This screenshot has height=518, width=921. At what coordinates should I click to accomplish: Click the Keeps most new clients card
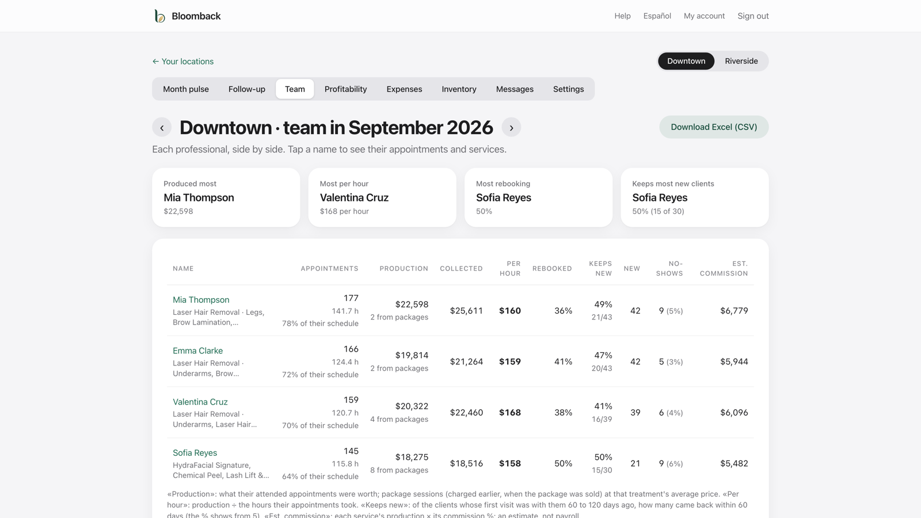coord(694,197)
